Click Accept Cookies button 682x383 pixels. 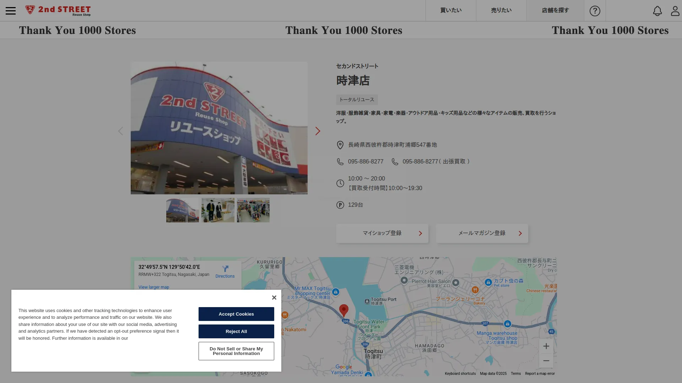236,314
